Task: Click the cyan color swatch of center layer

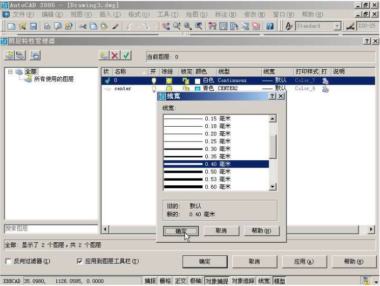Action: (x=198, y=89)
